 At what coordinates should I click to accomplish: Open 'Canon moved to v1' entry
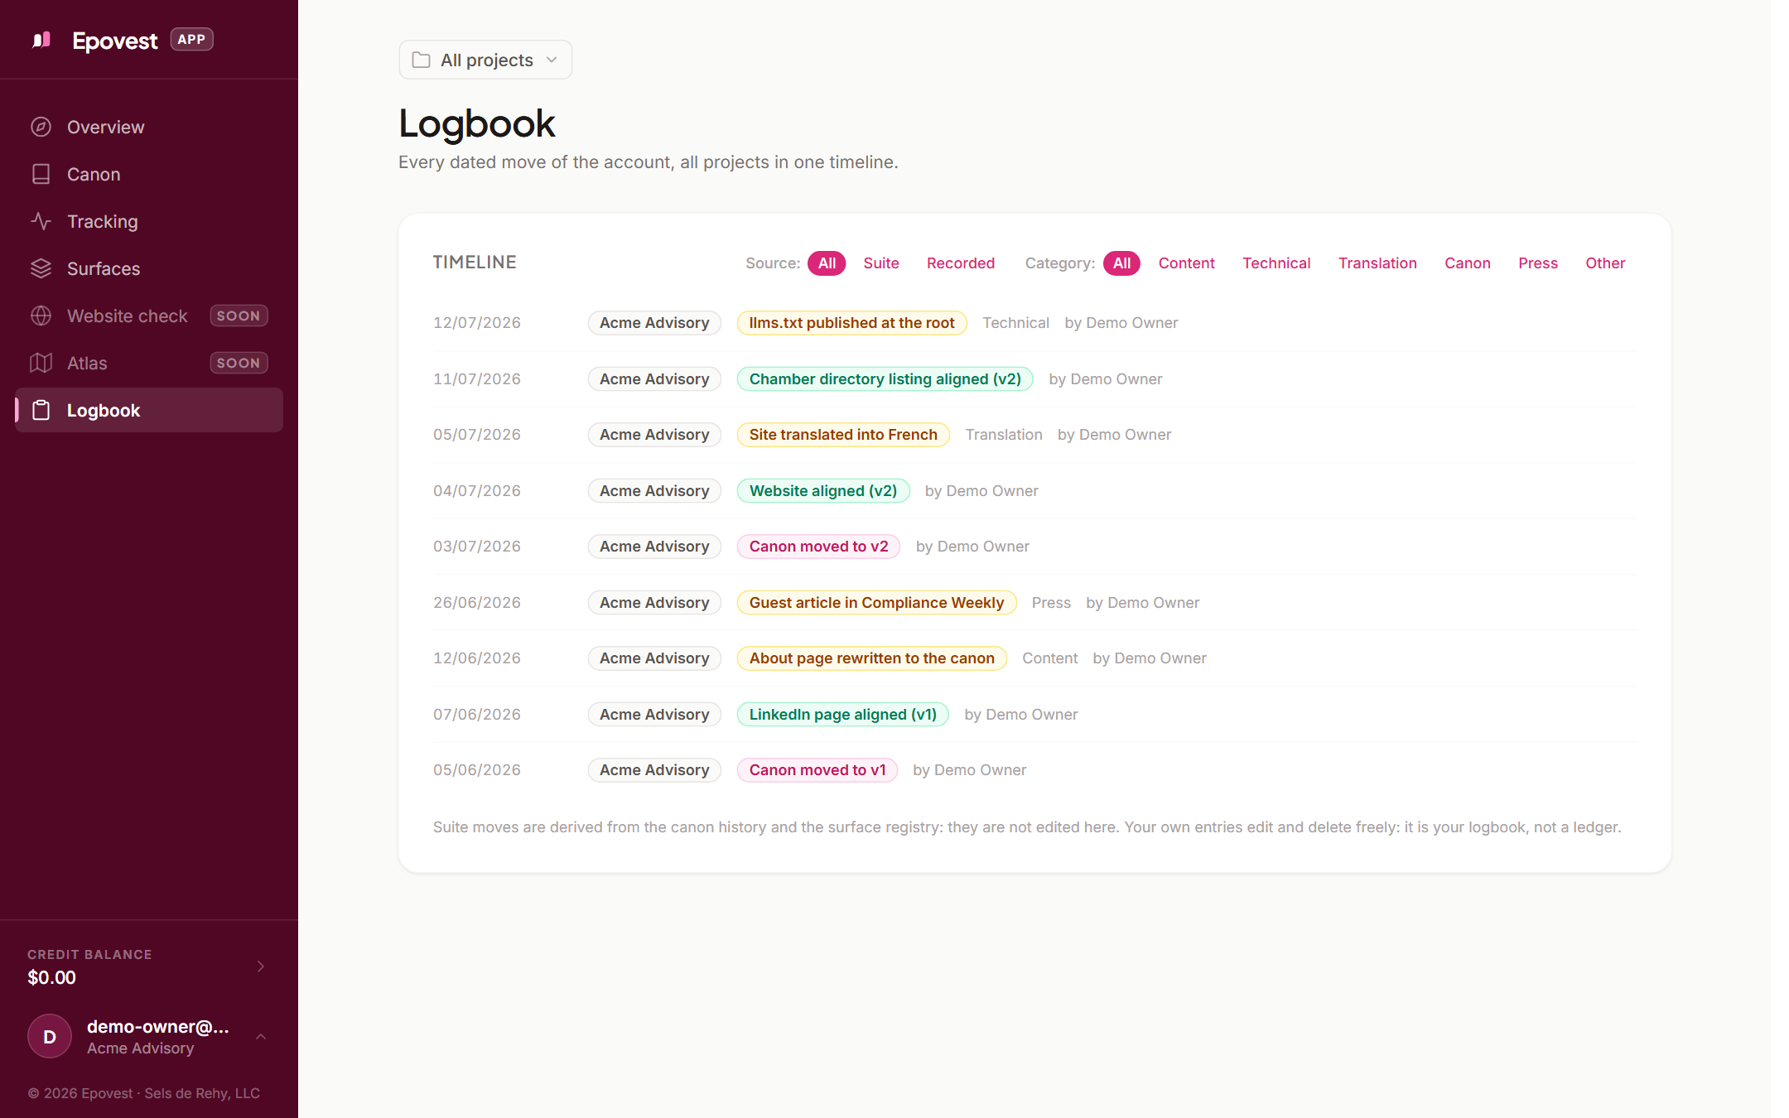[x=817, y=770]
